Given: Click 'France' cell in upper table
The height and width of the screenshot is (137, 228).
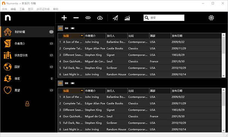Looking at the screenshot, I should 154,61.
